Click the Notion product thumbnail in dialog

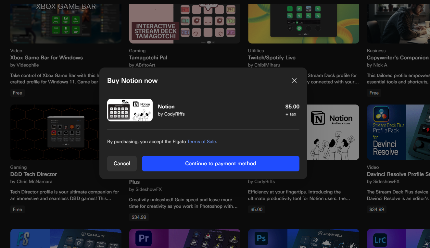130,110
